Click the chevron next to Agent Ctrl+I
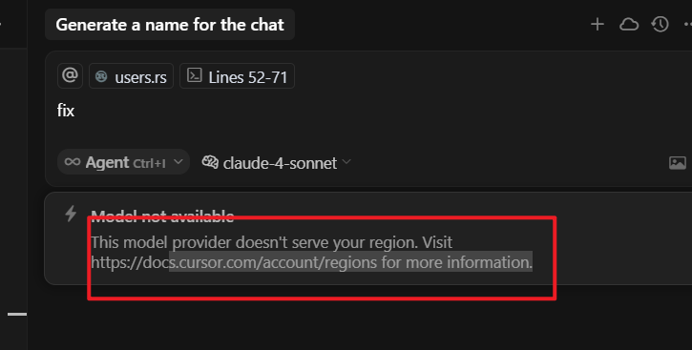Image resolution: width=692 pixels, height=350 pixels. (x=178, y=162)
